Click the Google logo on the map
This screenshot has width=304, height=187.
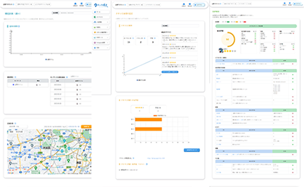pos(10,173)
